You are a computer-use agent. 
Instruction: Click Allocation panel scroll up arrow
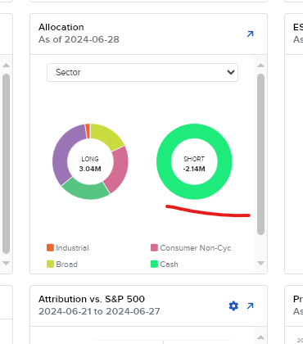pyautogui.click(x=260, y=65)
